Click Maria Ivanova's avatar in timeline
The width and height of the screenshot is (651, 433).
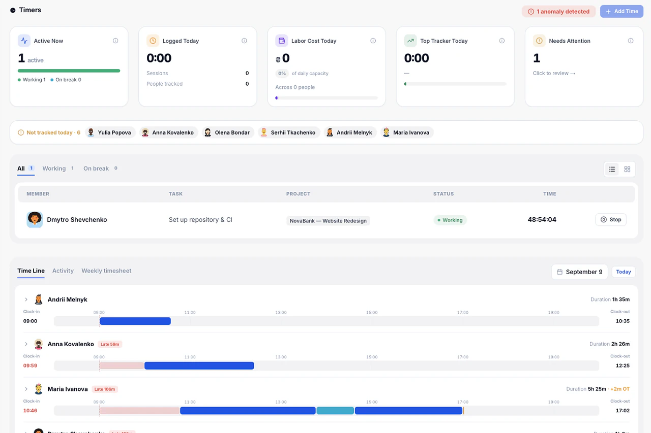(39, 389)
